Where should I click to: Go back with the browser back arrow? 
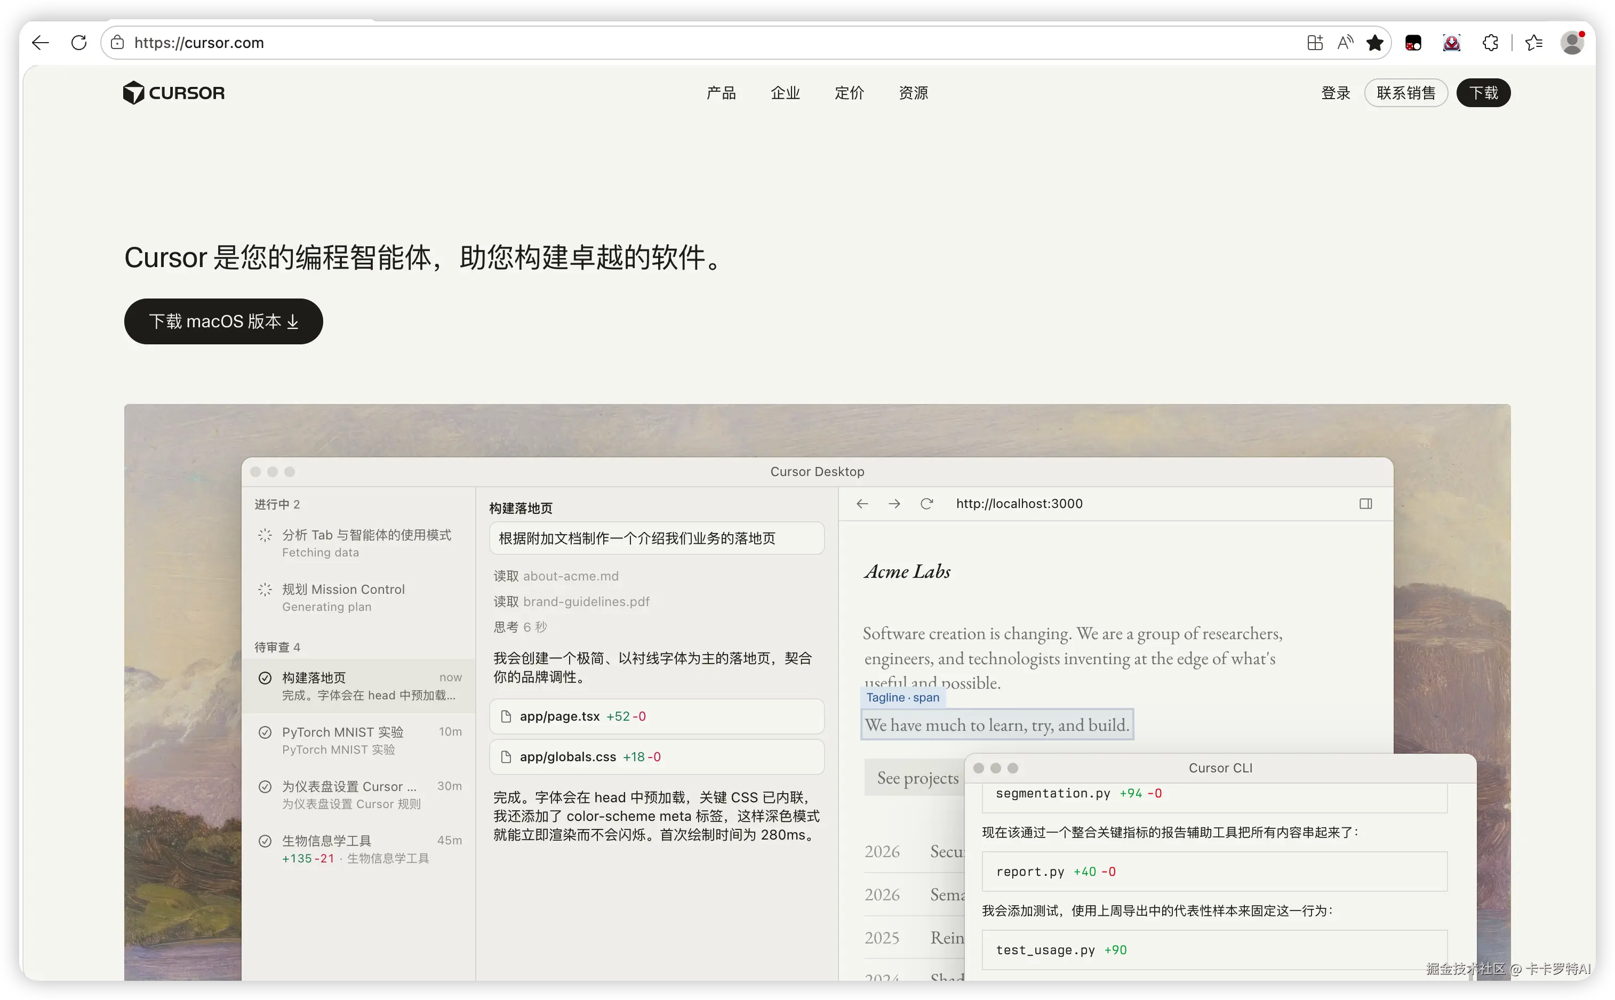point(41,43)
